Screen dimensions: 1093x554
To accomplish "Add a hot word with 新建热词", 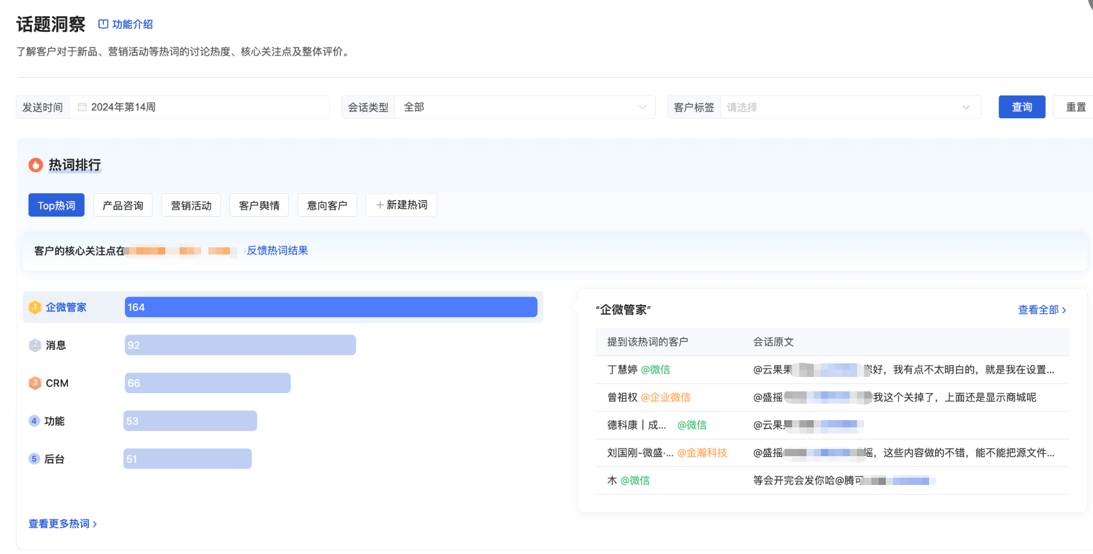I will point(401,205).
